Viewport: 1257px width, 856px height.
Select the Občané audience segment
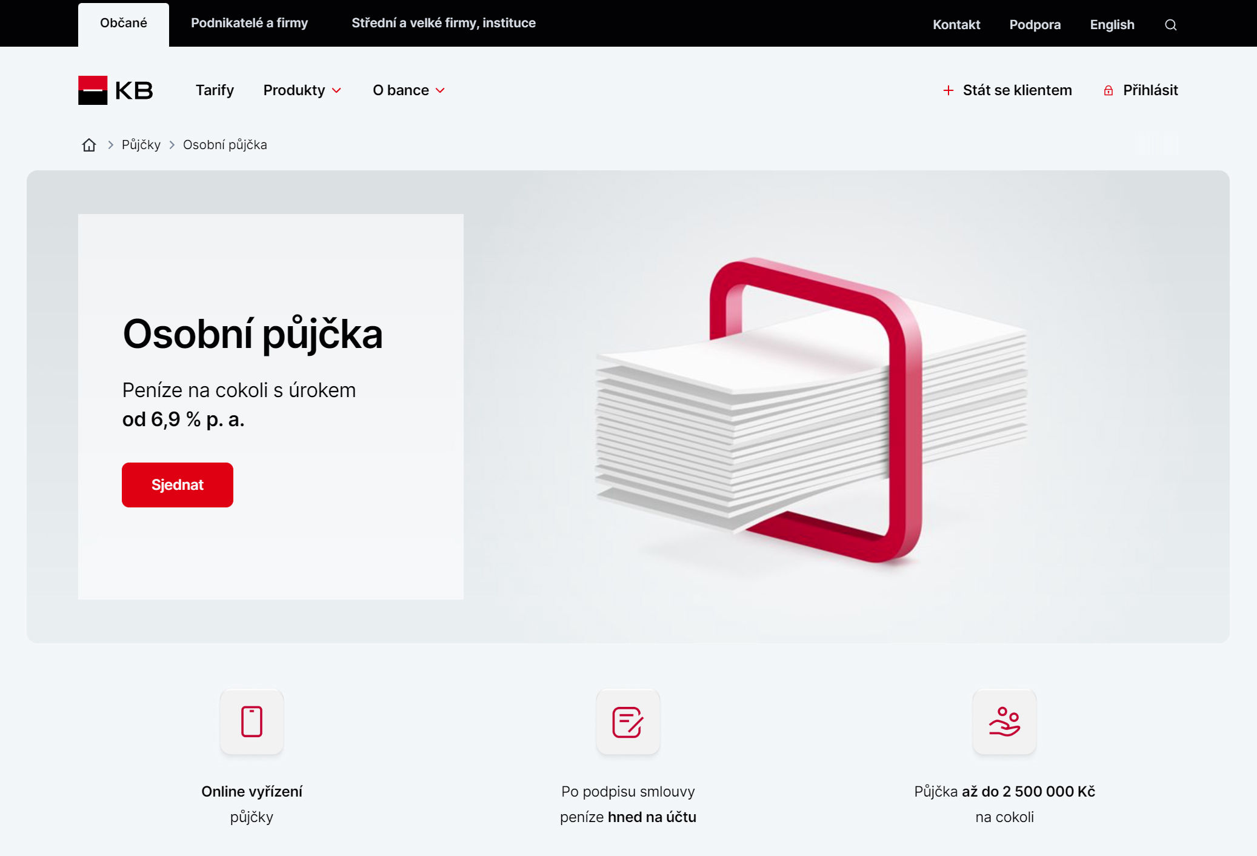point(123,23)
